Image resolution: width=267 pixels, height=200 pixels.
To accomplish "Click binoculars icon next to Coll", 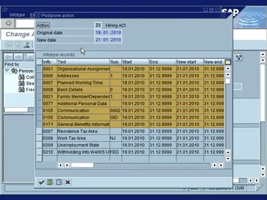I will (21, 77).
